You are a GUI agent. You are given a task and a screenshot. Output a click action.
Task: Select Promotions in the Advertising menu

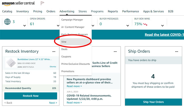76,71
